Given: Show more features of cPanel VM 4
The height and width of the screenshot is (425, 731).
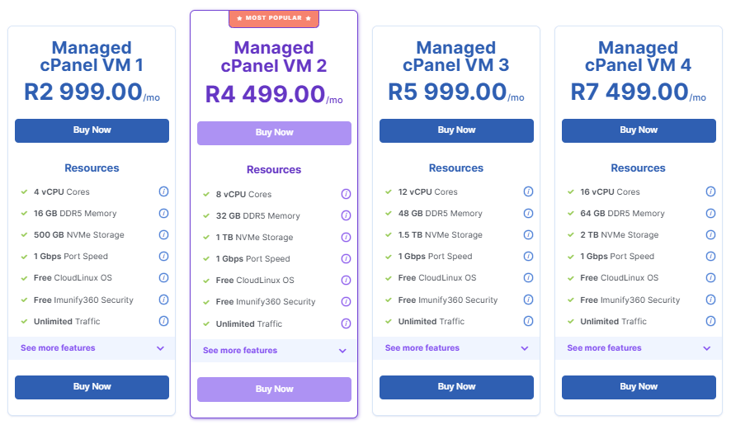Looking at the screenshot, I should 639,348.
